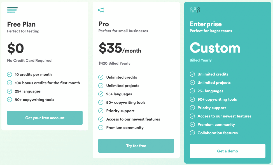Click the $35/month price text

[x=120, y=48]
